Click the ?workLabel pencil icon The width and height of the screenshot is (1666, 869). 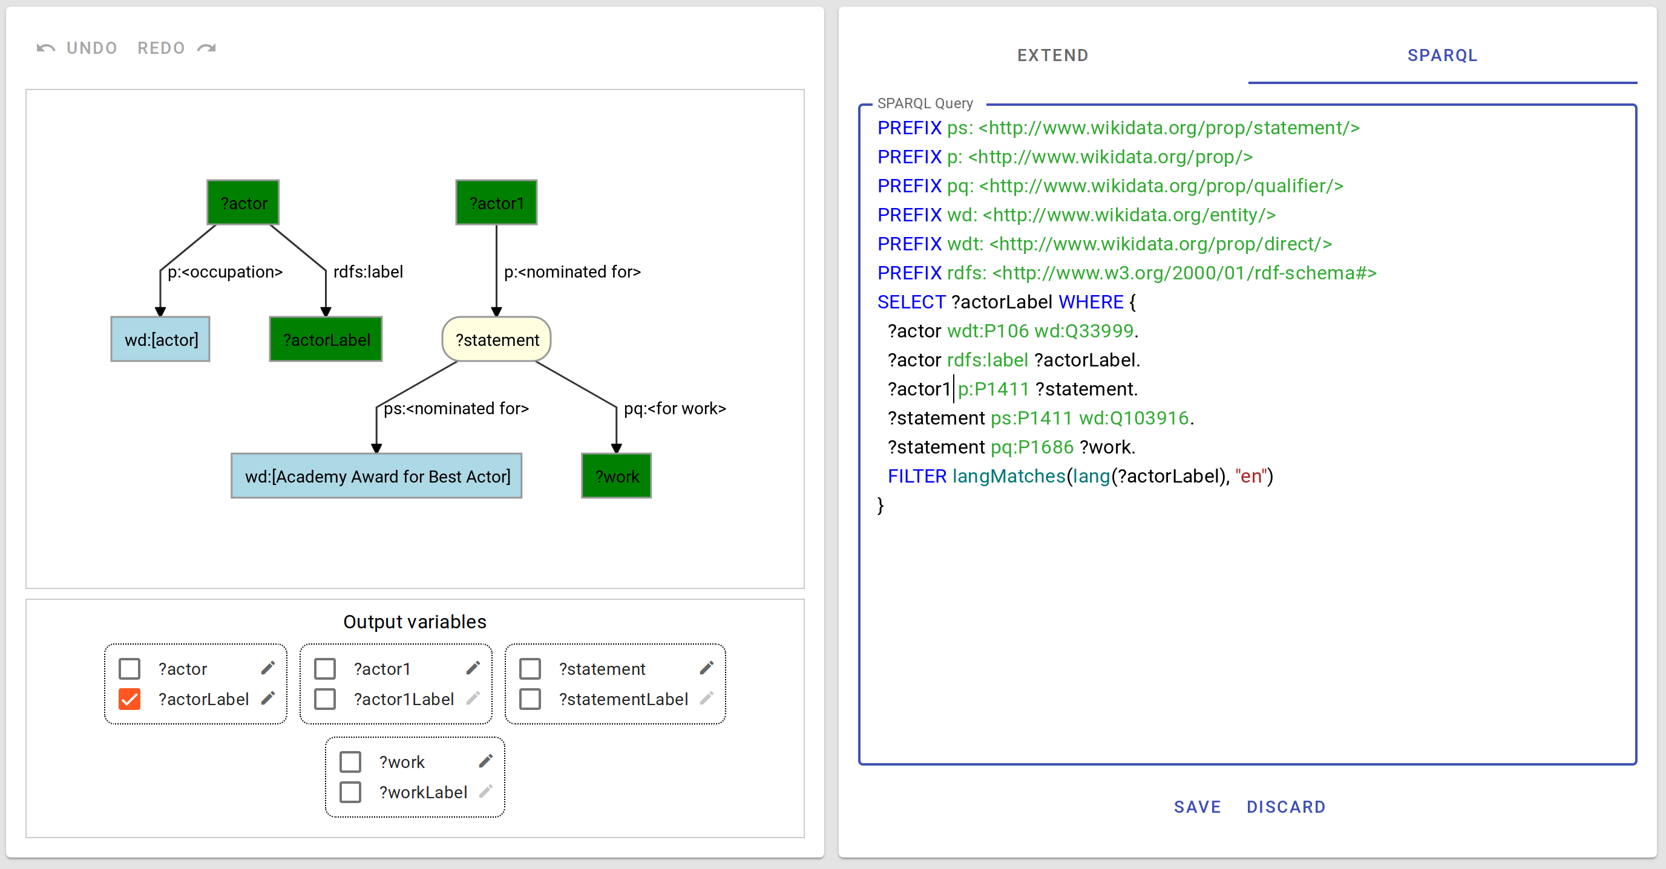486,792
